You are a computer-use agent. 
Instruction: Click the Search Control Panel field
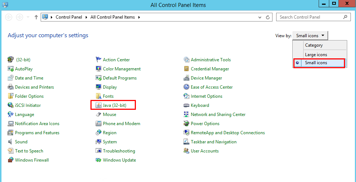[x=313, y=17]
